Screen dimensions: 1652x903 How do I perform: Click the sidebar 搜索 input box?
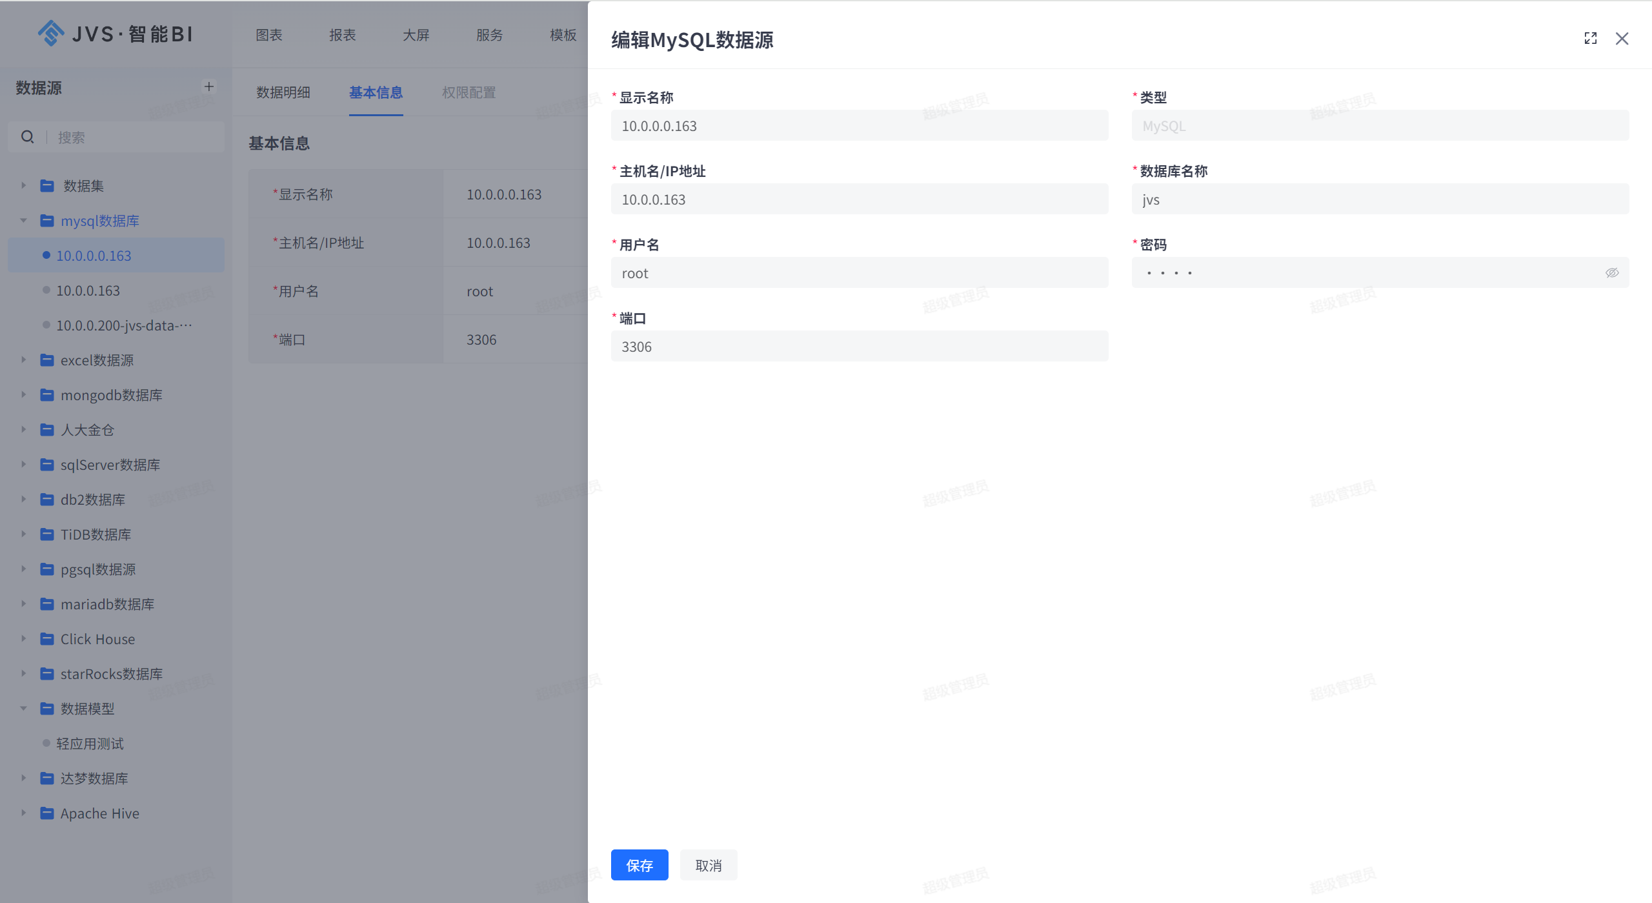(x=116, y=137)
